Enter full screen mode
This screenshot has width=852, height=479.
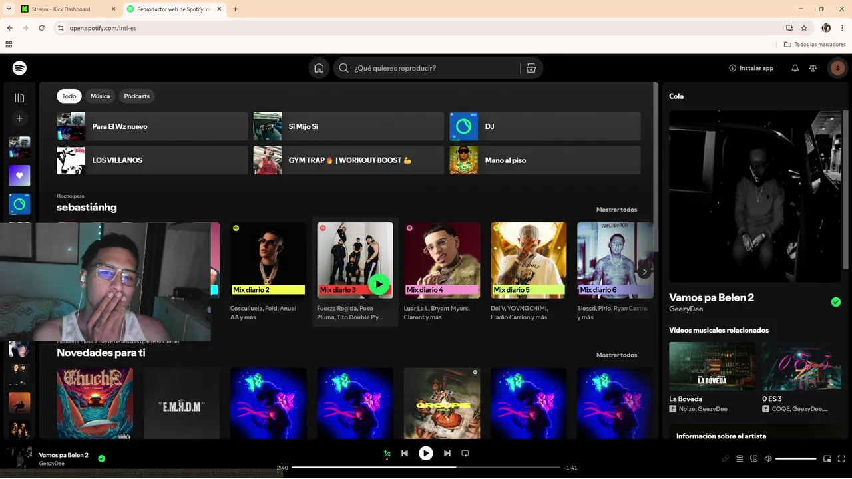842,458
